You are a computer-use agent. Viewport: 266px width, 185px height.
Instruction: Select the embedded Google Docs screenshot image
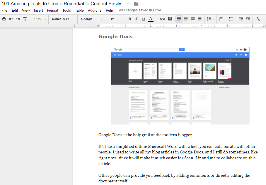pos(180,86)
